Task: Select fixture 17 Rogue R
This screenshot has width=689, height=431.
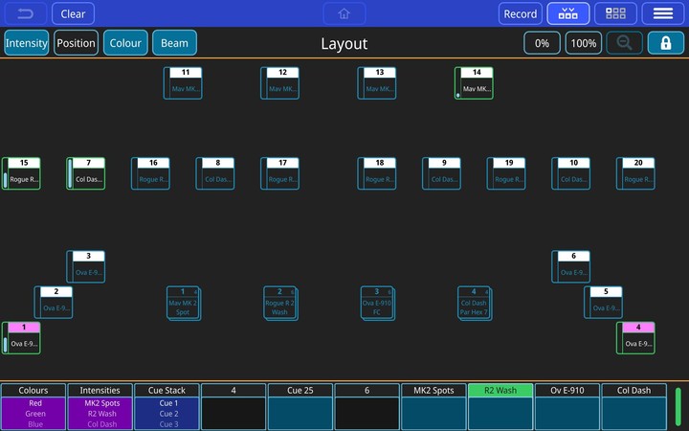Action: (279, 173)
